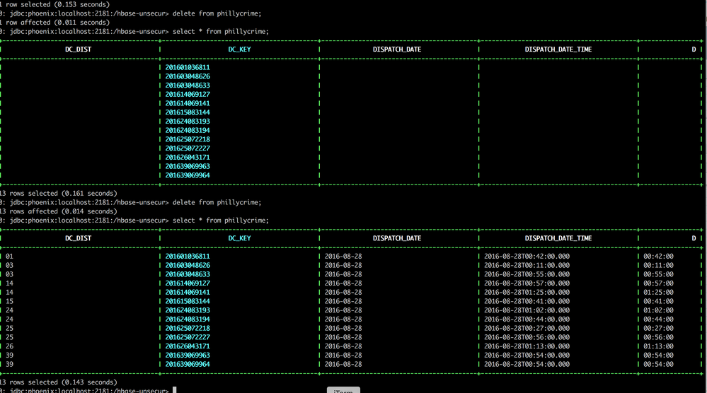This screenshot has width=707, height=393.
Task: Select the 2016-08-28T00:57:00.000 datetime cell
Action: click(x=527, y=283)
